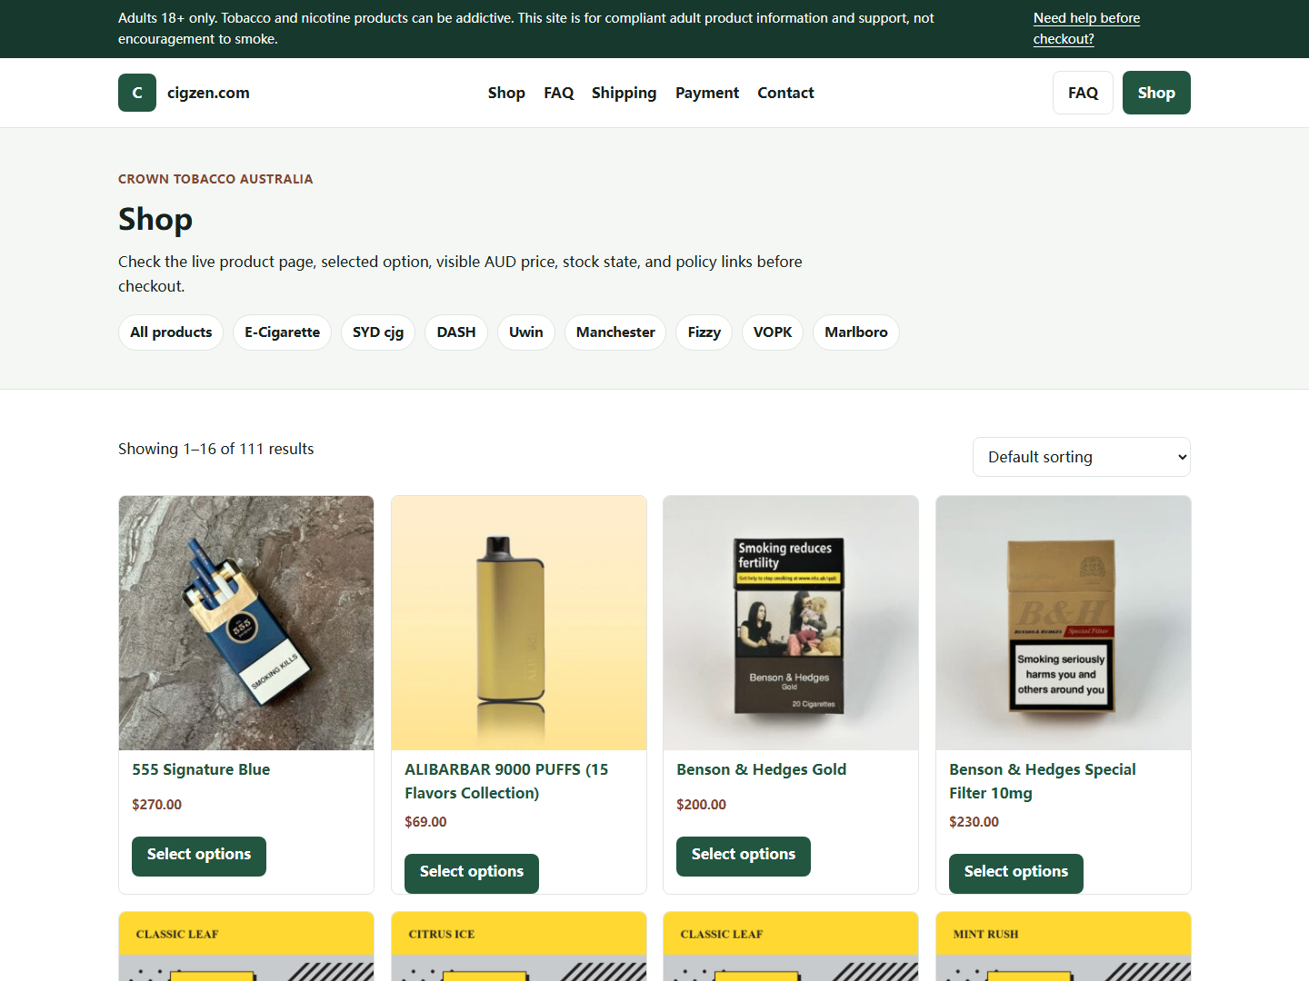The width and height of the screenshot is (1309, 981).
Task: Open the Default sorting dropdown
Action: pos(1082,457)
